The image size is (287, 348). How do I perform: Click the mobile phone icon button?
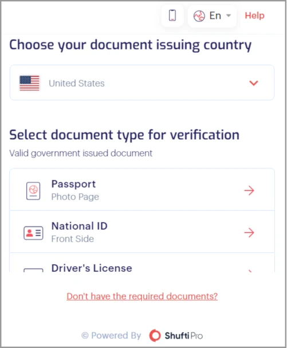pos(172,15)
